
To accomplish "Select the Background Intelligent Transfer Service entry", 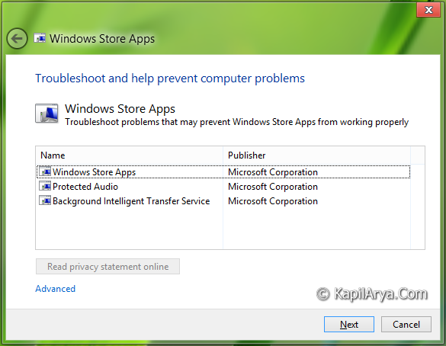I will (223, 200).
